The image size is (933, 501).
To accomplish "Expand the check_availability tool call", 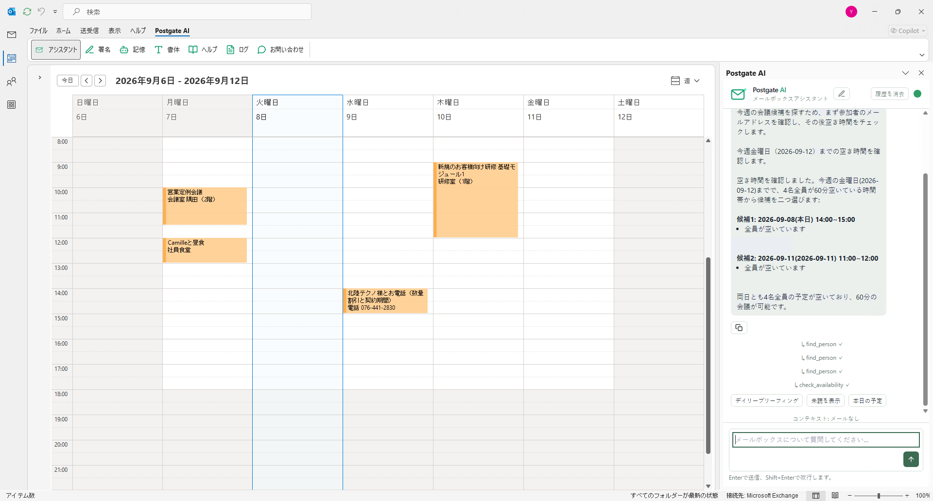I will pos(822,385).
